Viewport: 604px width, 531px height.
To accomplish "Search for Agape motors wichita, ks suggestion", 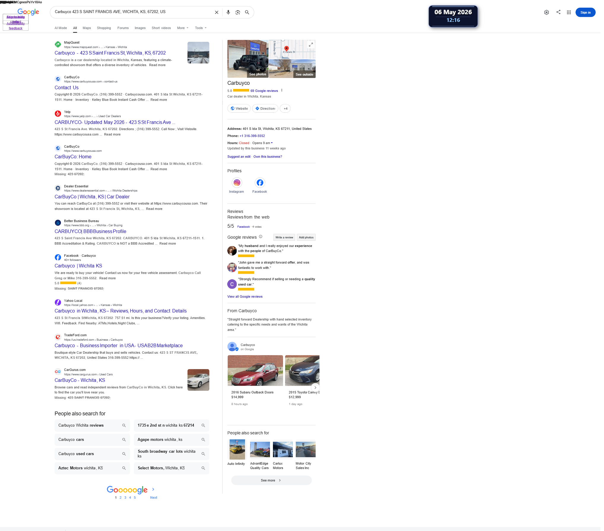I will point(171,440).
